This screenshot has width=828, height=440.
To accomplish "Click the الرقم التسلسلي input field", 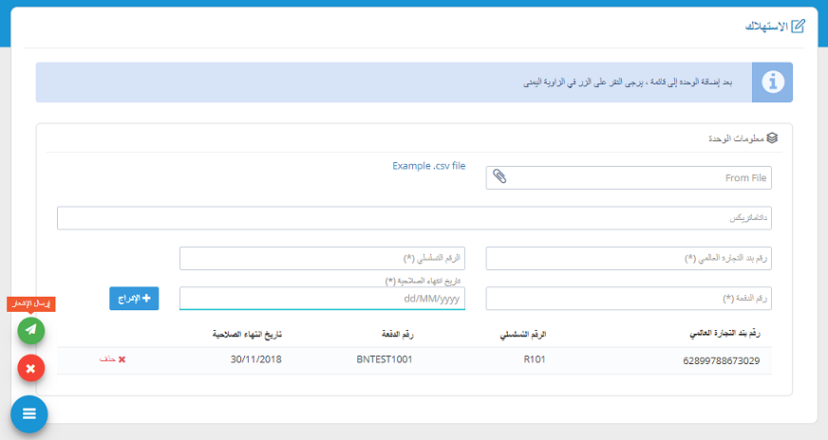I will point(322,258).
